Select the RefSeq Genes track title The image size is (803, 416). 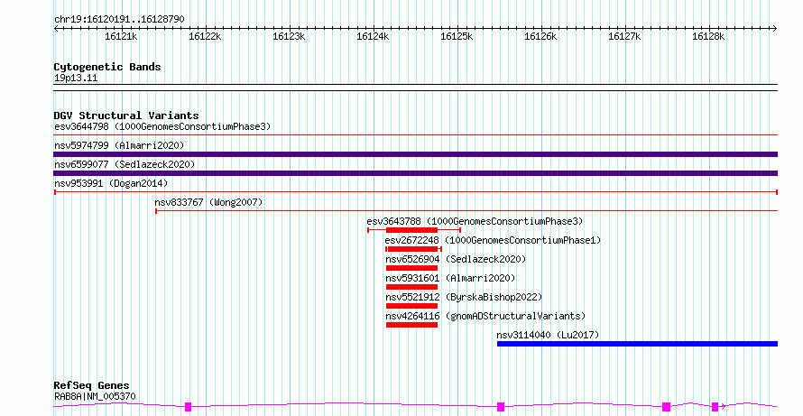click(x=91, y=385)
